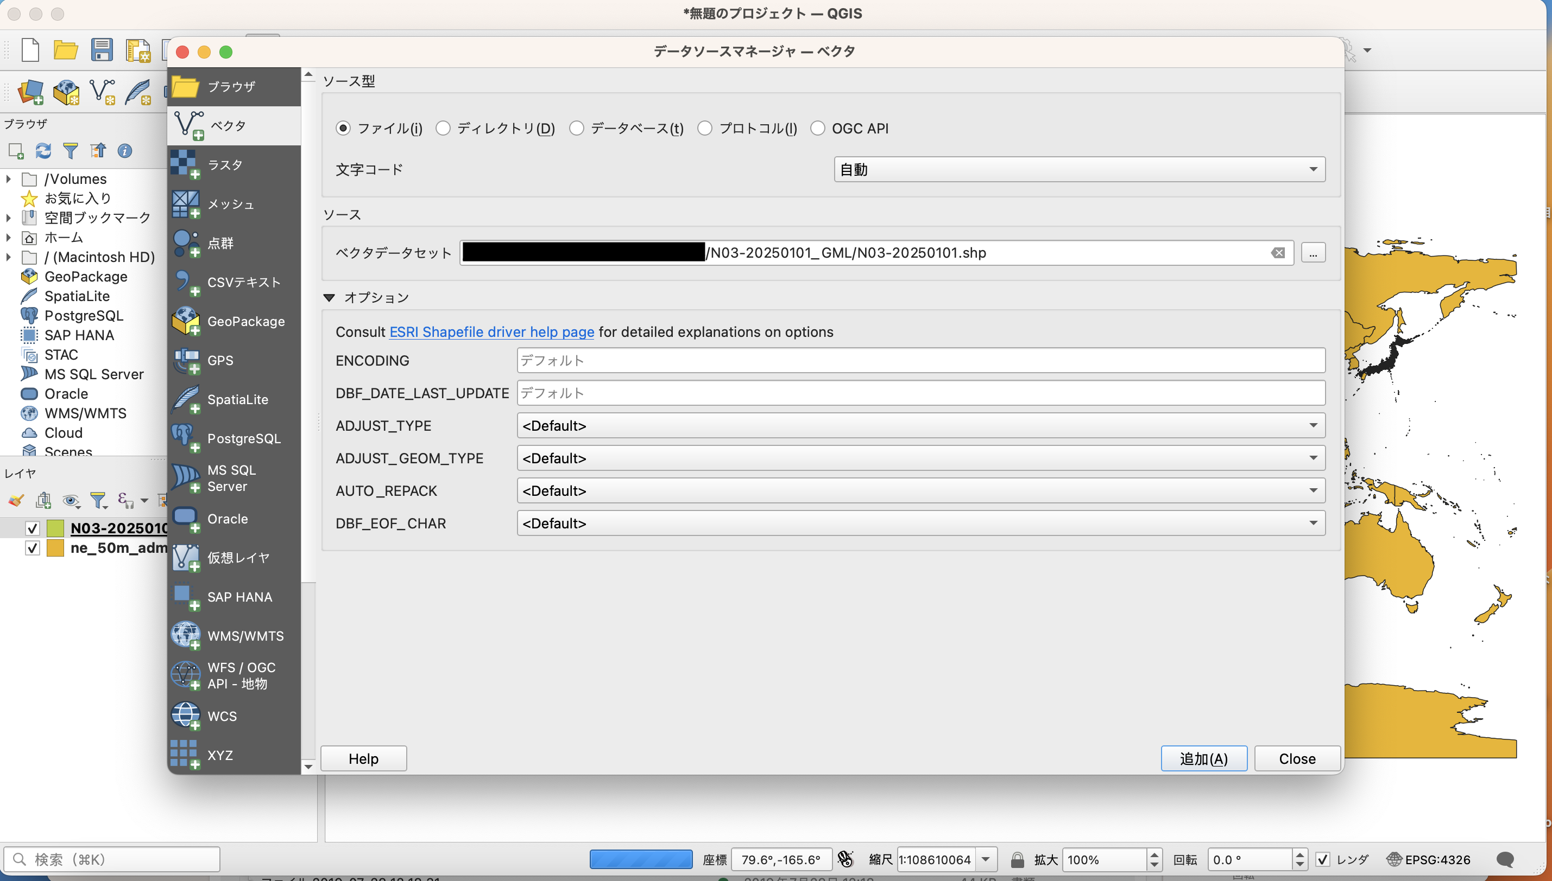
Task: Choose the OGC API source type
Action: (817, 128)
